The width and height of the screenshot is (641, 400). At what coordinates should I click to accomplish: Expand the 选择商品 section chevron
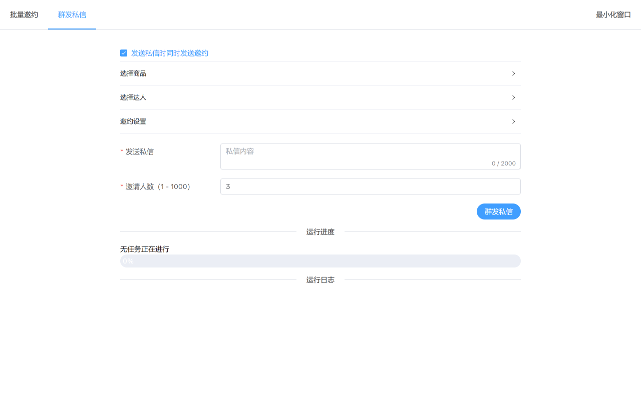(x=513, y=73)
